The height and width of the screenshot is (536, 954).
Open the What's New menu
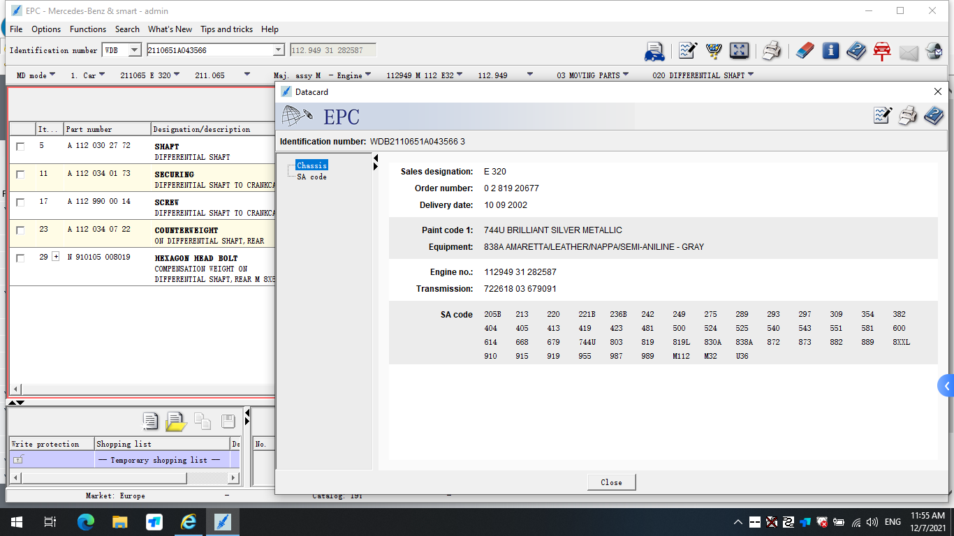[x=170, y=29]
